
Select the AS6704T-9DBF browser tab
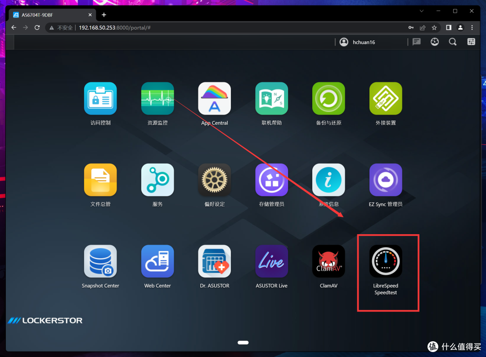tap(49, 15)
